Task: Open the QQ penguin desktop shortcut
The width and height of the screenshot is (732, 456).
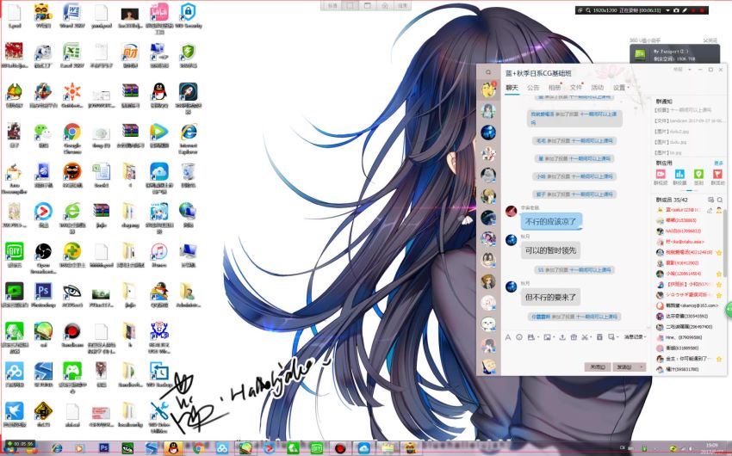Action: (159, 96)
